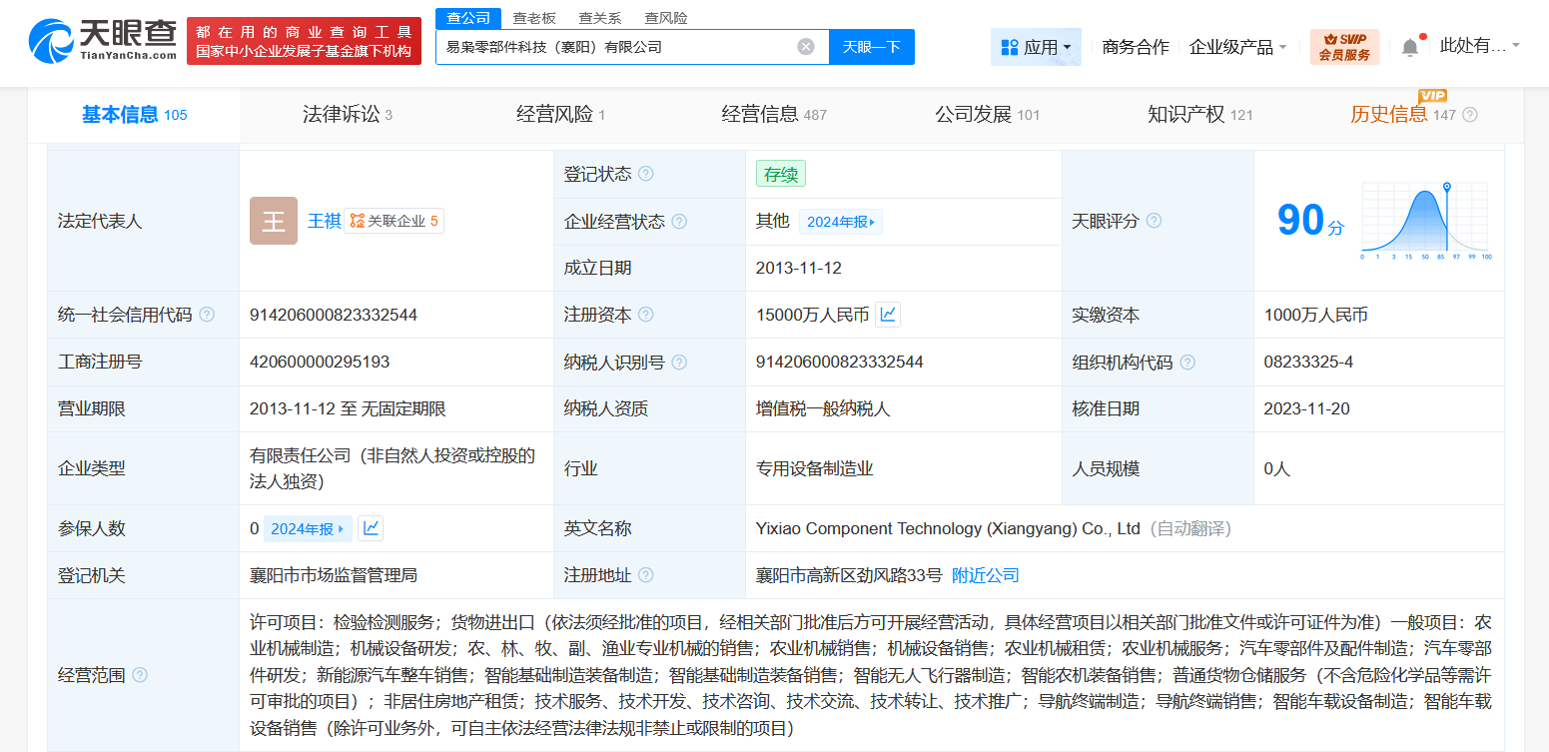The width and height of the screenshot is (1549, 752).
Task: Expand the 应用 dropdown
Action: click(1036, 46)
